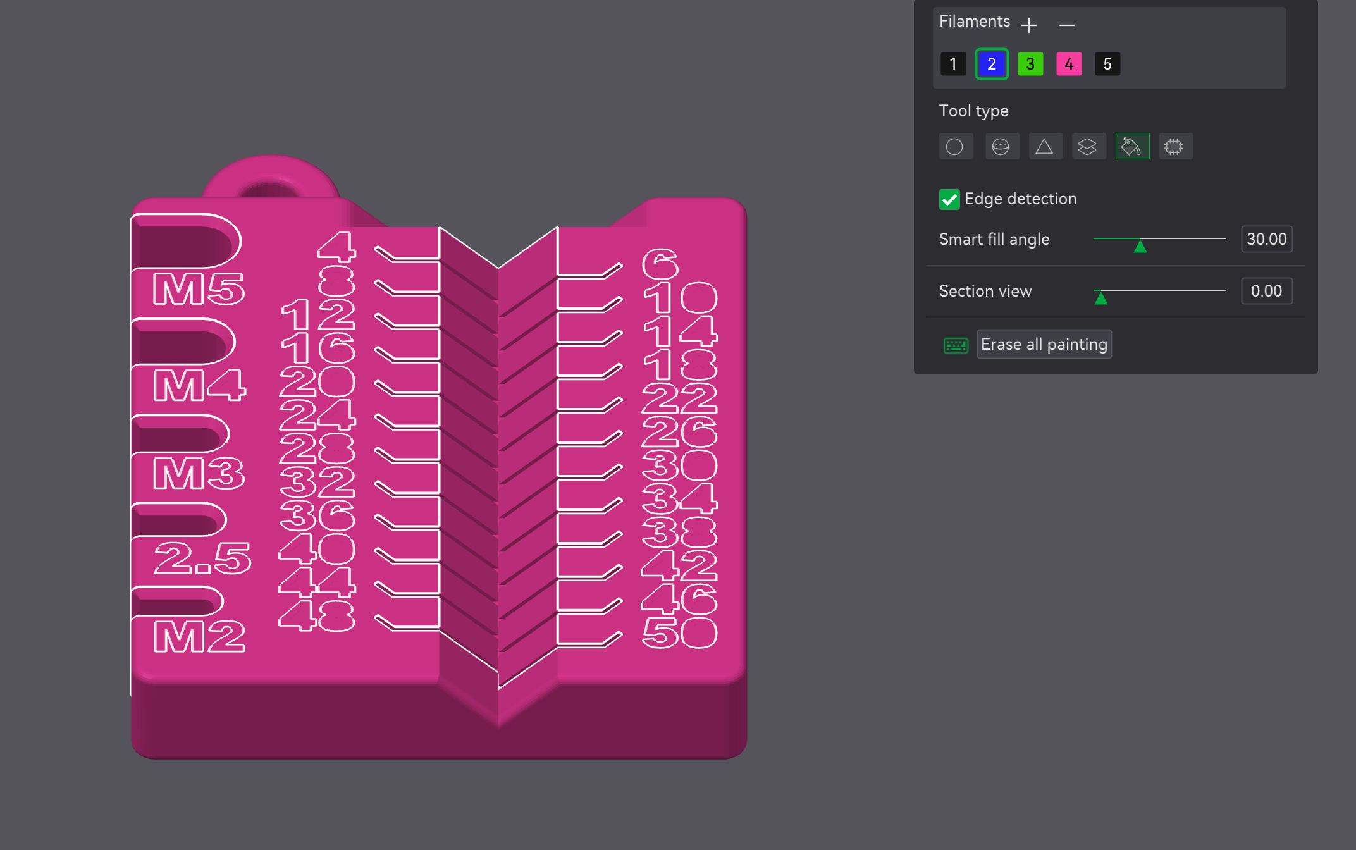Choose black filament 5 swatch

click(x=1107, y=64)
